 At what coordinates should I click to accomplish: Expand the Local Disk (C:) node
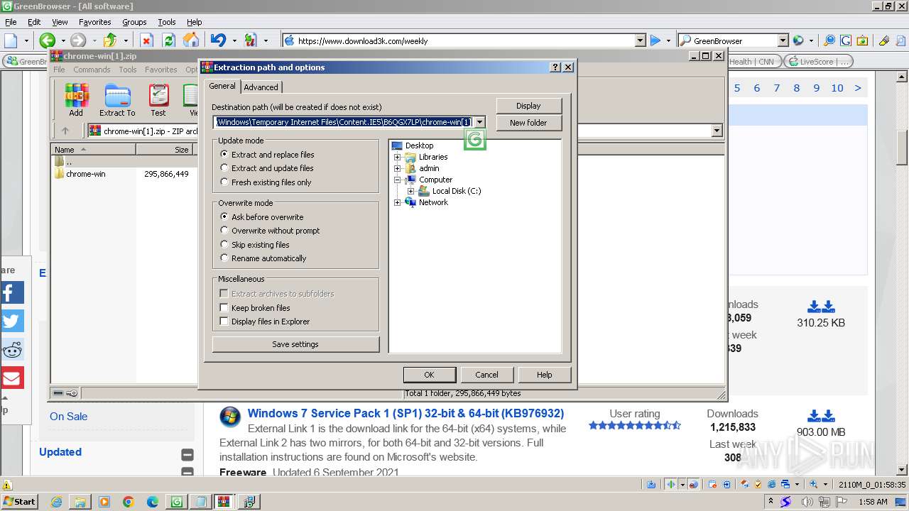click(410, 191)
